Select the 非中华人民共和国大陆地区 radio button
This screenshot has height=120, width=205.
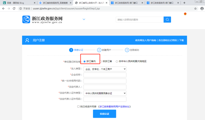point(117,61)
